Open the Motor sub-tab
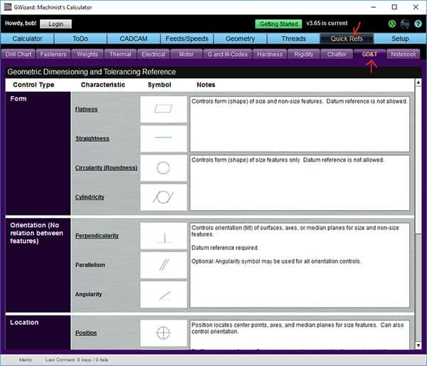The height and width of the screenshot is (366, 427). pyautogui.click(x=186, y=54)
